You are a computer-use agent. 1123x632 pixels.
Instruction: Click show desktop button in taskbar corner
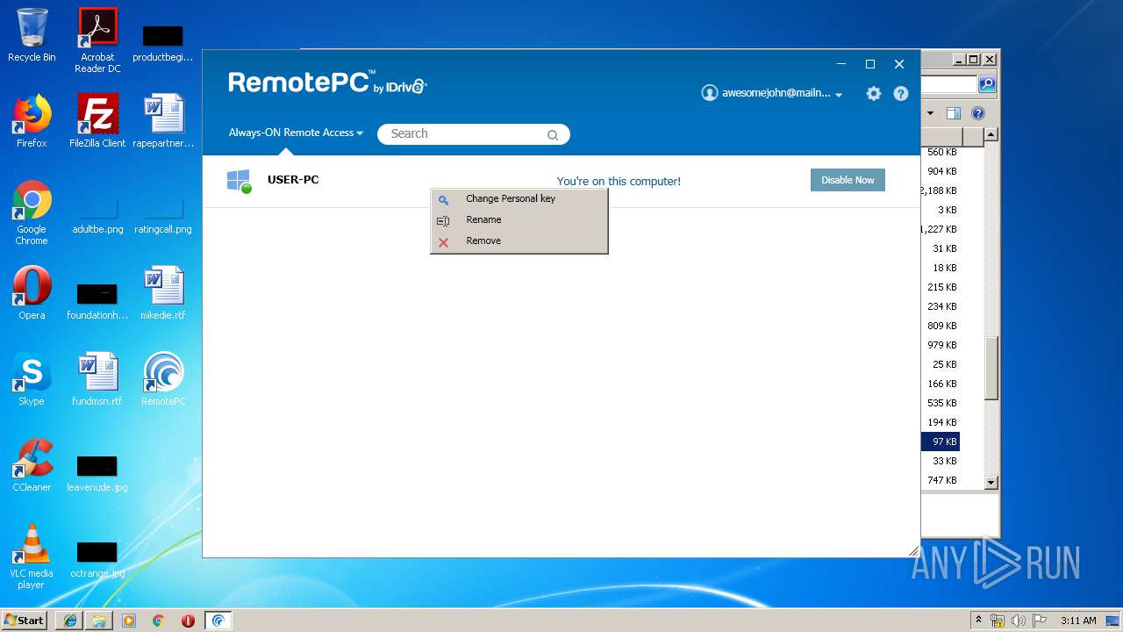(x=1112, y=621)
